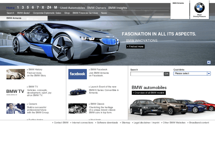Open BMW dealer page
This screenshot has height=161, width=215.
click(23, 13)
